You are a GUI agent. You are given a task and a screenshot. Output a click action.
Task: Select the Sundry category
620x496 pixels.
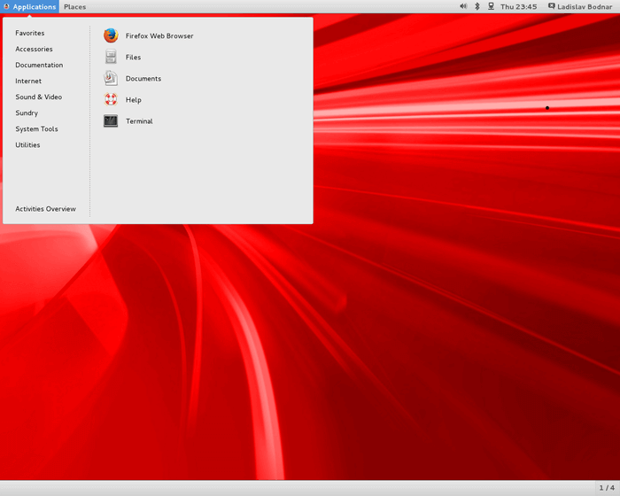click(x=27, y=112)
